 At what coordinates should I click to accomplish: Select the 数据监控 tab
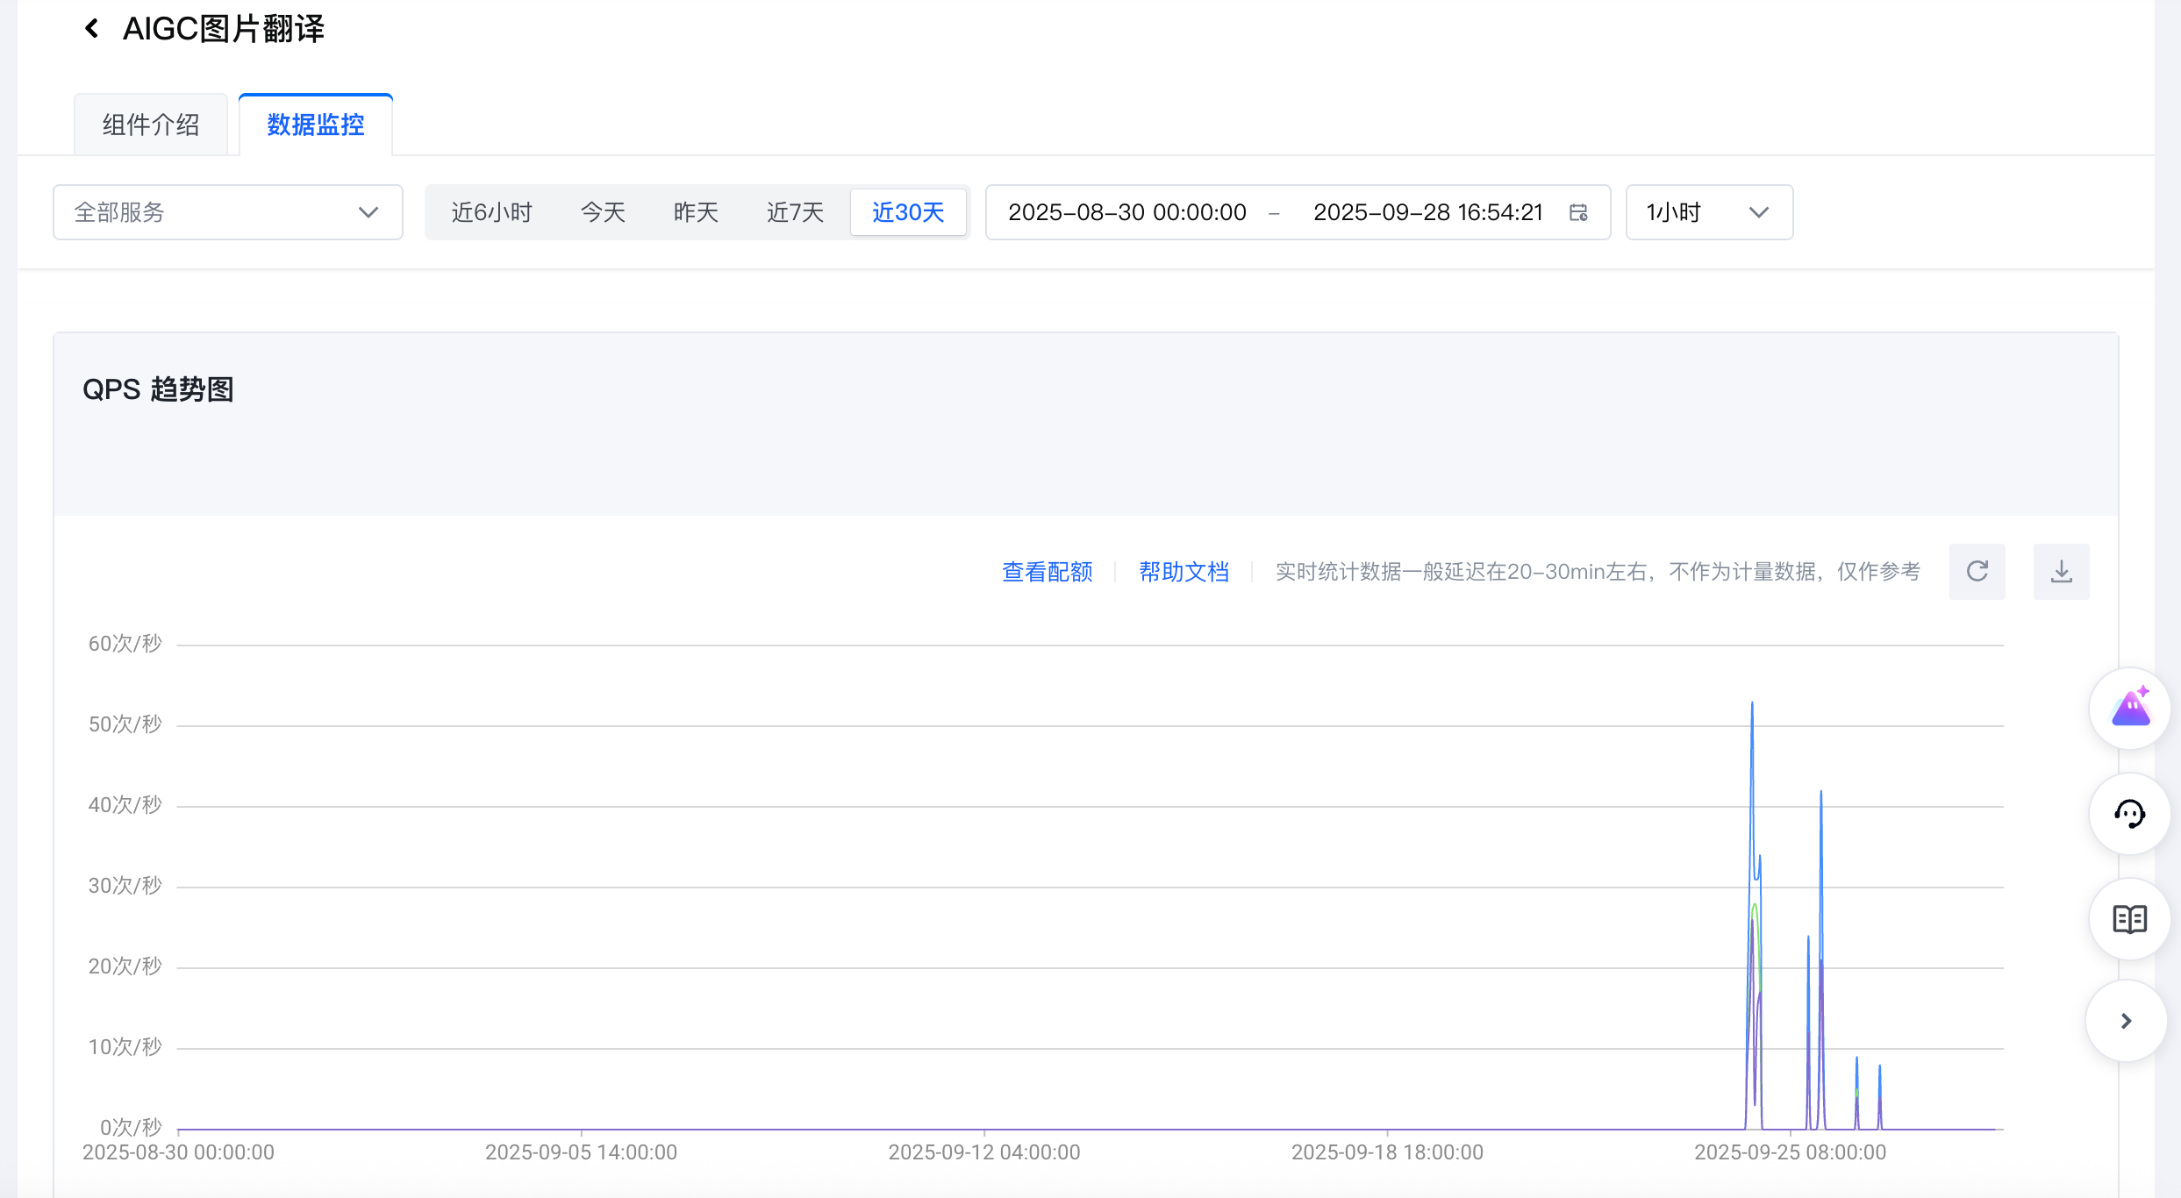[316, 125]
